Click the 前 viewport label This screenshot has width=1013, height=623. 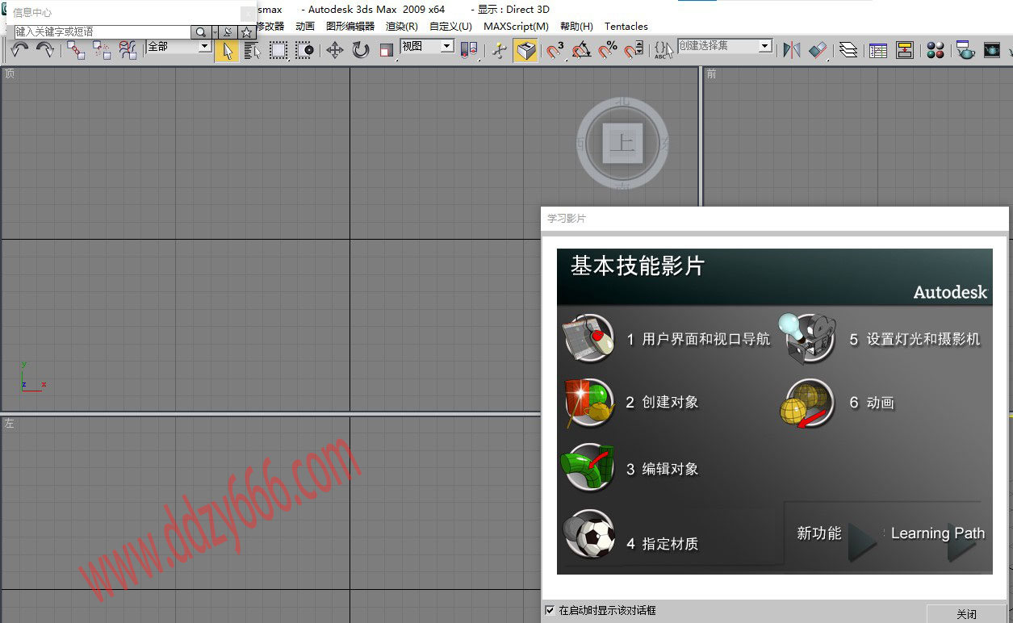coord(711,74)
